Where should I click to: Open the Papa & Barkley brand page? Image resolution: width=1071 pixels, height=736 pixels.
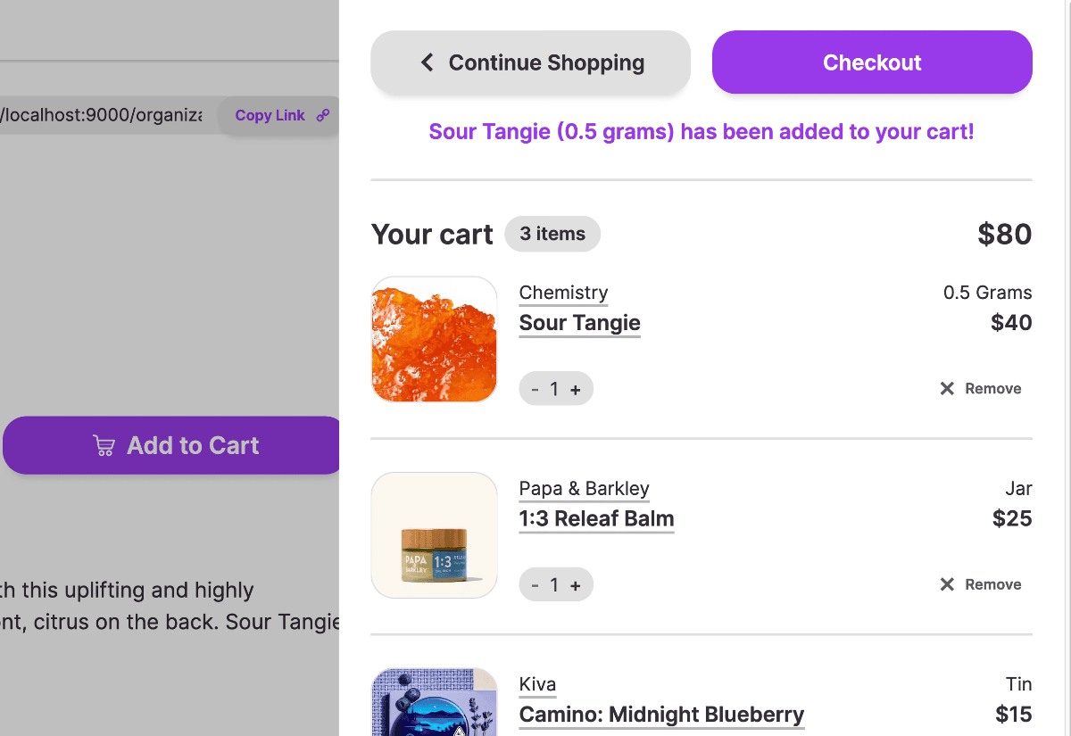pyautogui.click(x=584, y=488)
